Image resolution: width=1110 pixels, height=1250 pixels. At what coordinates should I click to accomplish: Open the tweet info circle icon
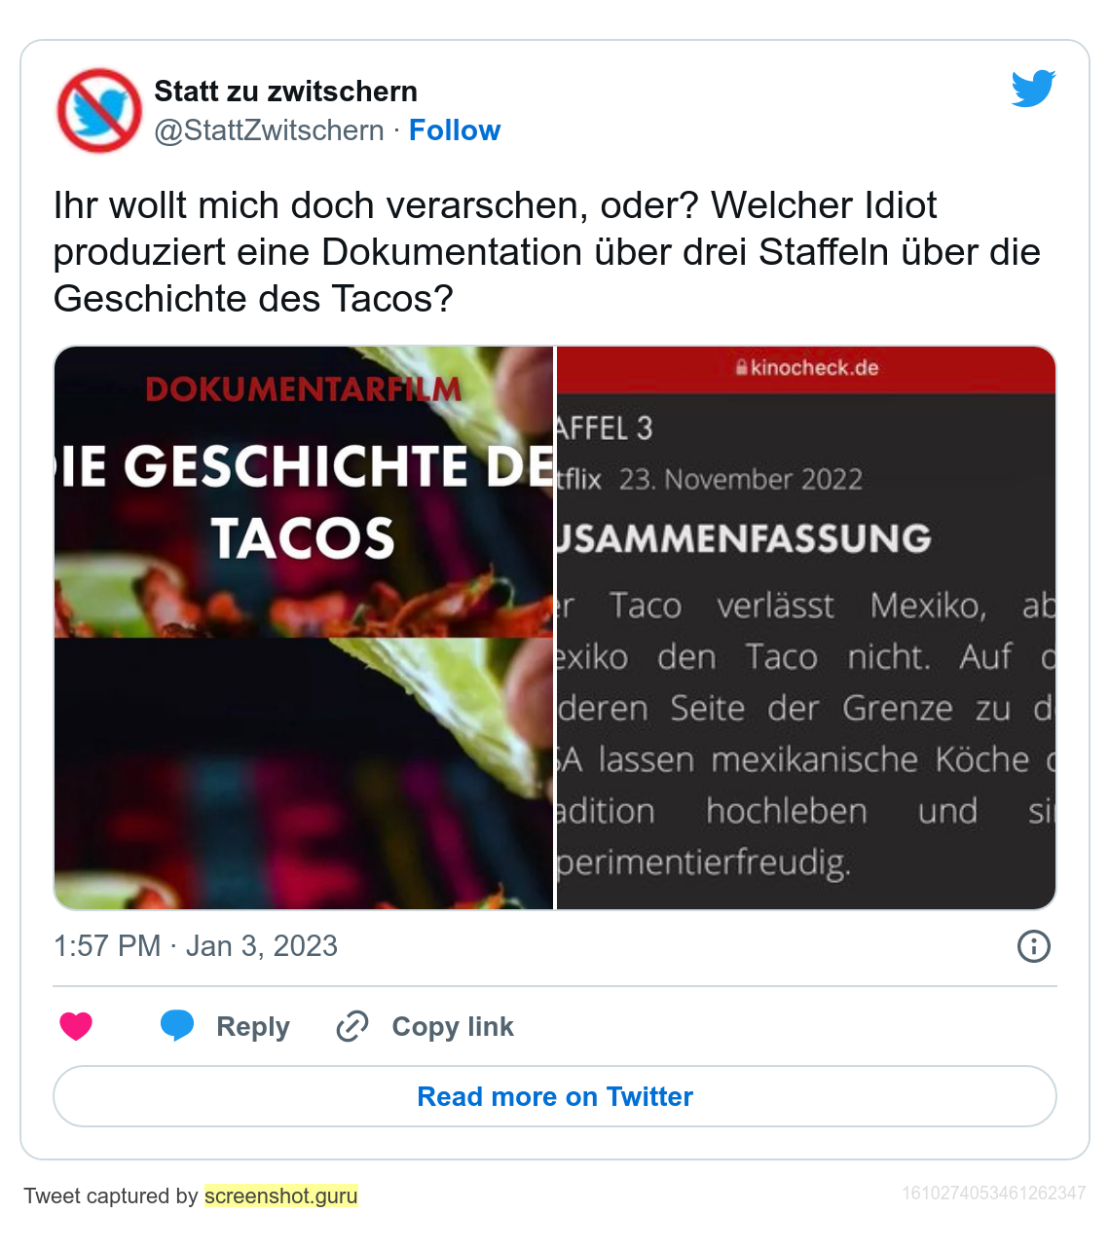point(1033,946)
